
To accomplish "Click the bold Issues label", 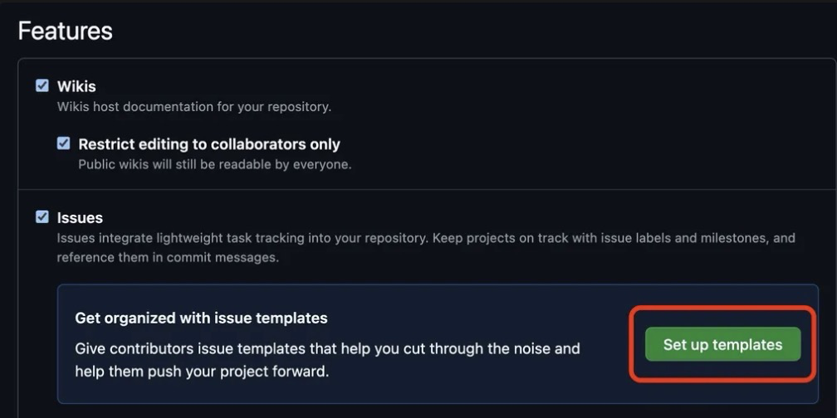I will pyautogui.click(x=80, y=218).
